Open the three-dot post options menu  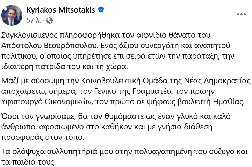point(242,14)
